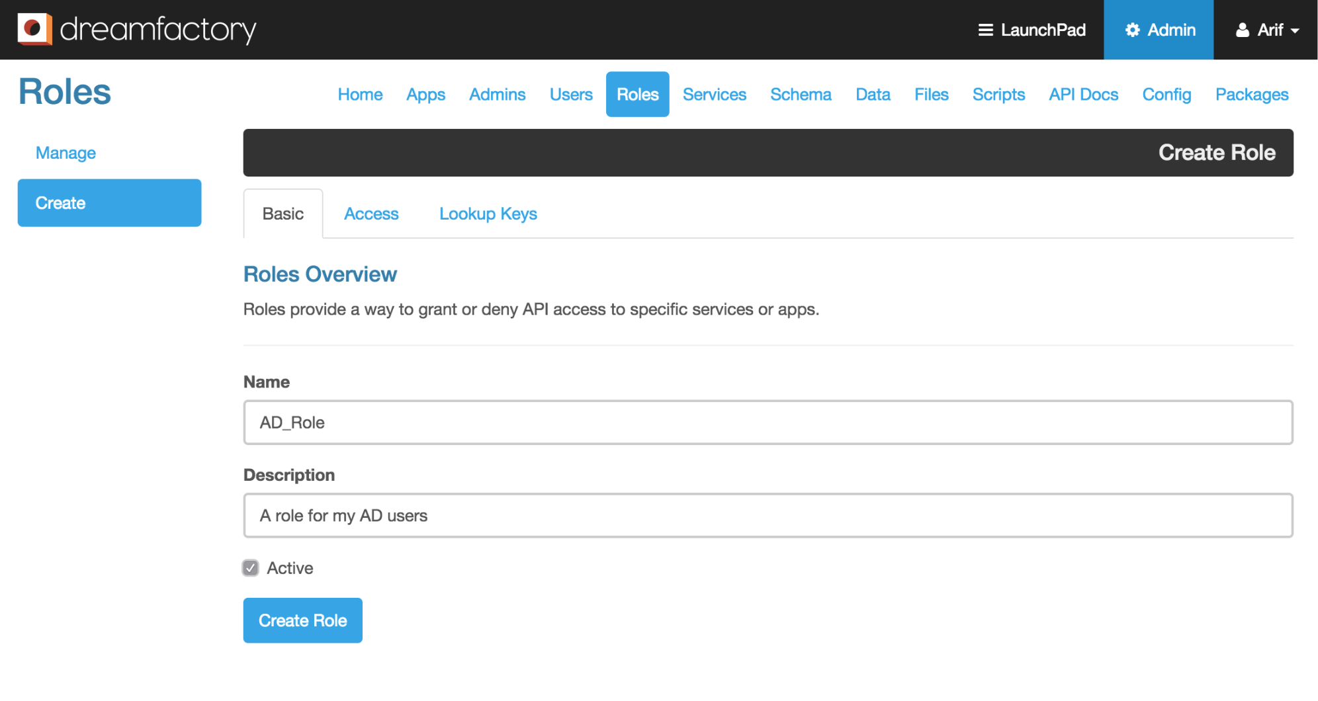Open the Schema page
Viewport: 1318px width, 701px height.
pyautogui.click(x=801, y=95)
